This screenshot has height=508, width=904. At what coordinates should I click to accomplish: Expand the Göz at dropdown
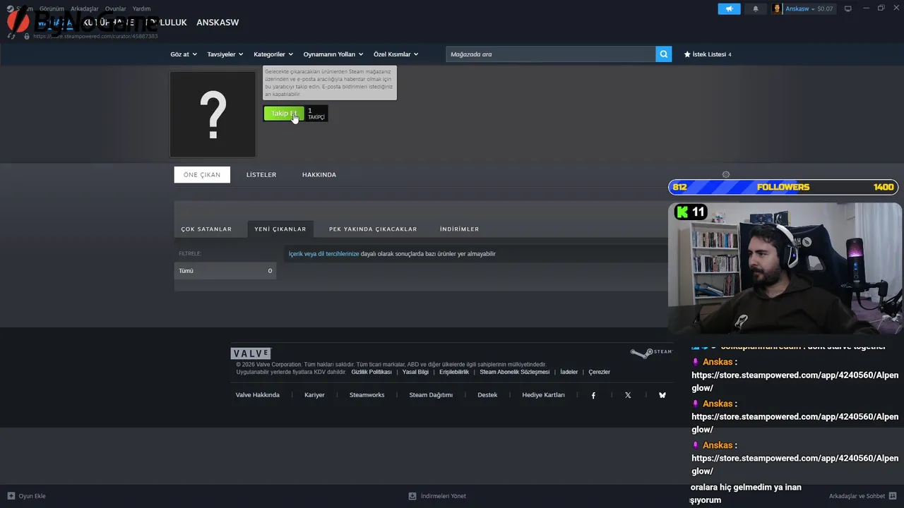[x=184, y=54]
